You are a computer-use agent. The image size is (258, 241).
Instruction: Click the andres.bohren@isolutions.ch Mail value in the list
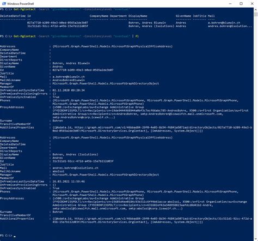pos(75,168)
